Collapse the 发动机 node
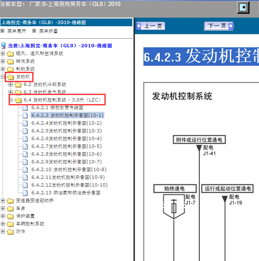 [3, 77]
